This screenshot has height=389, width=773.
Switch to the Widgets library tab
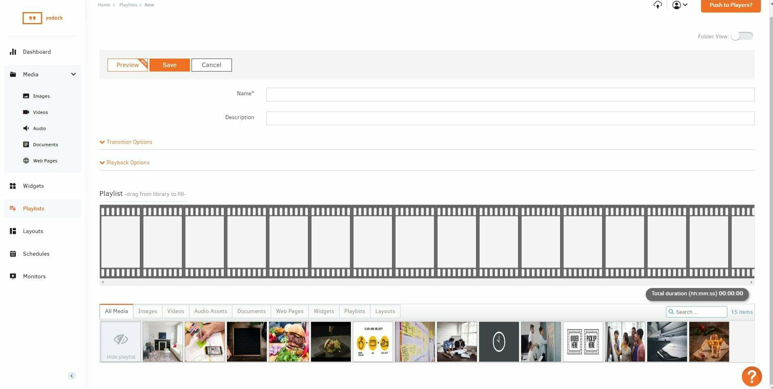pos(324,311)
